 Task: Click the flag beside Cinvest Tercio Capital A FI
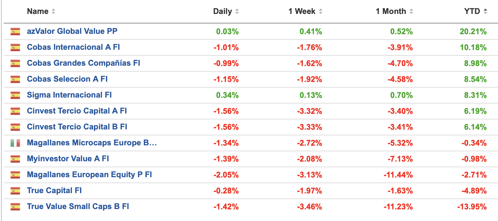(15, 111)
